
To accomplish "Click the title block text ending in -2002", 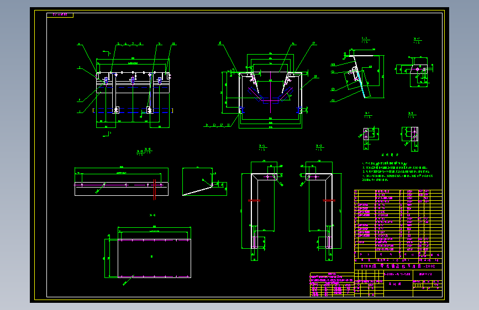I will coord(398,266).
